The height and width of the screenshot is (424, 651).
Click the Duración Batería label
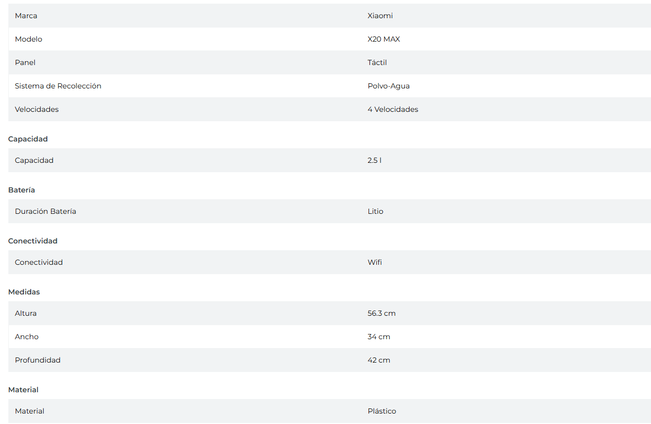[x=45, y=211]
